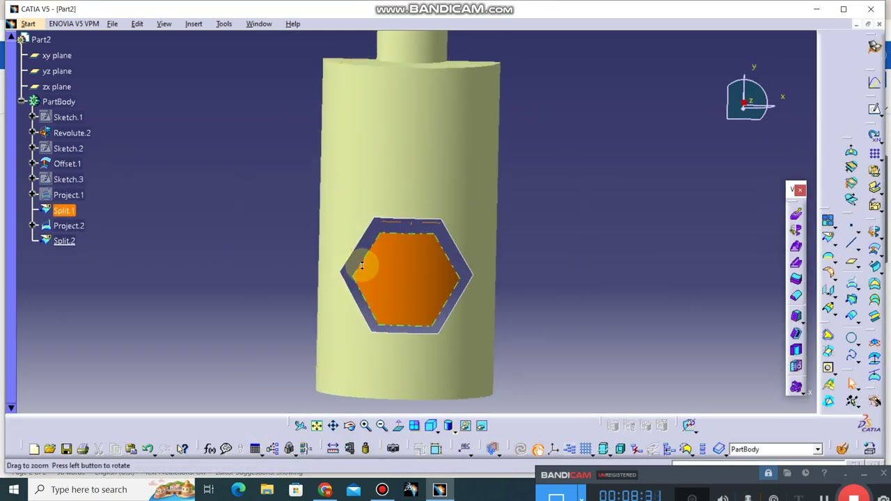
Task: Toggle the Hide/Show icon
Action: pyautogui.click(x=465, y=426)
